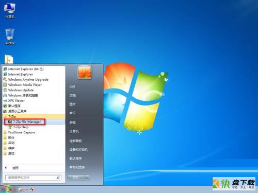Open 计算机 link in Start menu's dark pane
Screen dimensions: 258x193
[x=74, y=131]
